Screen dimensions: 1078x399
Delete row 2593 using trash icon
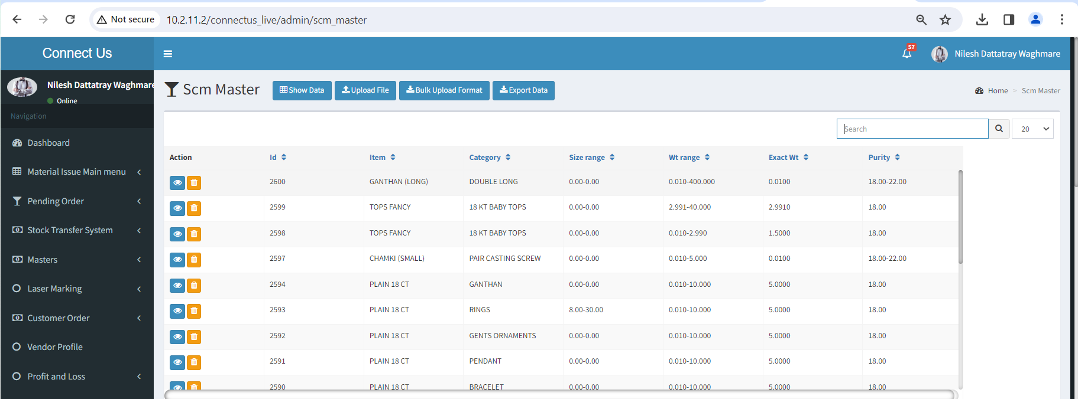click(194, 311)
